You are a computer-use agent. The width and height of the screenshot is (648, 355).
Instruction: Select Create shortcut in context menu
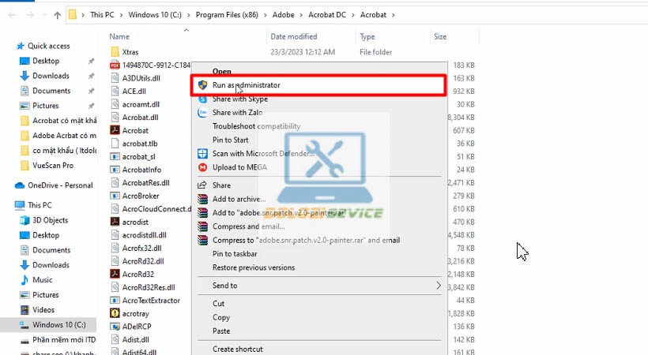point(238,349)
